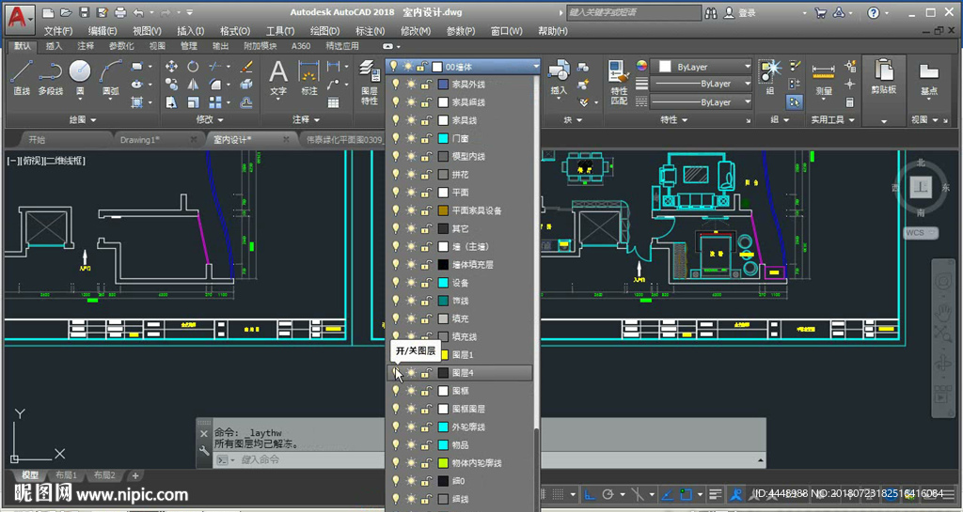
Task: Expand the 修改 panel arrow
Action: pyautogui.click(x=220, y=119)
